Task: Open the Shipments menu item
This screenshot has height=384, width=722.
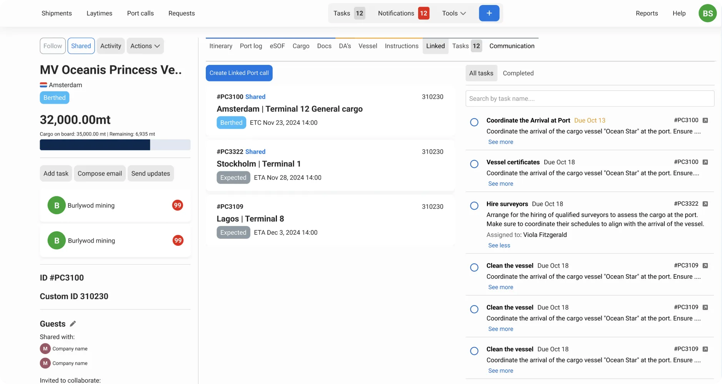Action: pos(57,13)
